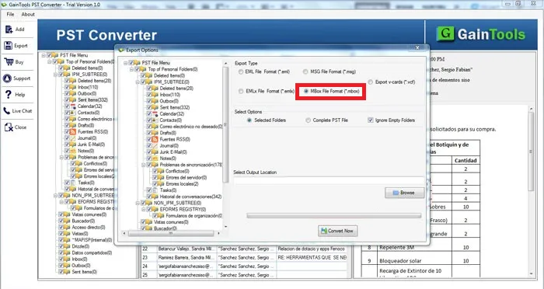Collapse NON_IPM_SUBTREE in main window tree
The width and height of the screenshot is (544, 289).
pos(55,195)
